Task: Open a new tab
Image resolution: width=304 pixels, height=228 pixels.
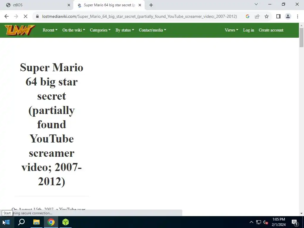Action: pyautogui.click(x=151, y=5)
